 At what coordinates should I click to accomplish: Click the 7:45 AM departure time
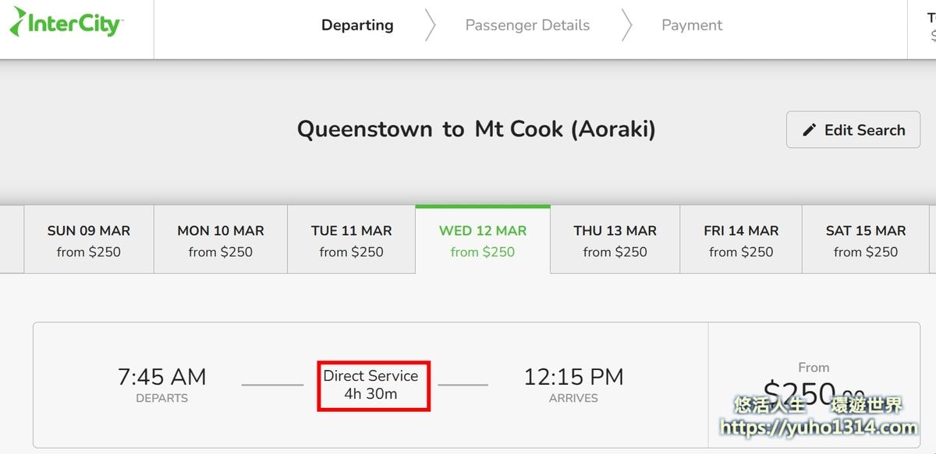tap(162, 377)
